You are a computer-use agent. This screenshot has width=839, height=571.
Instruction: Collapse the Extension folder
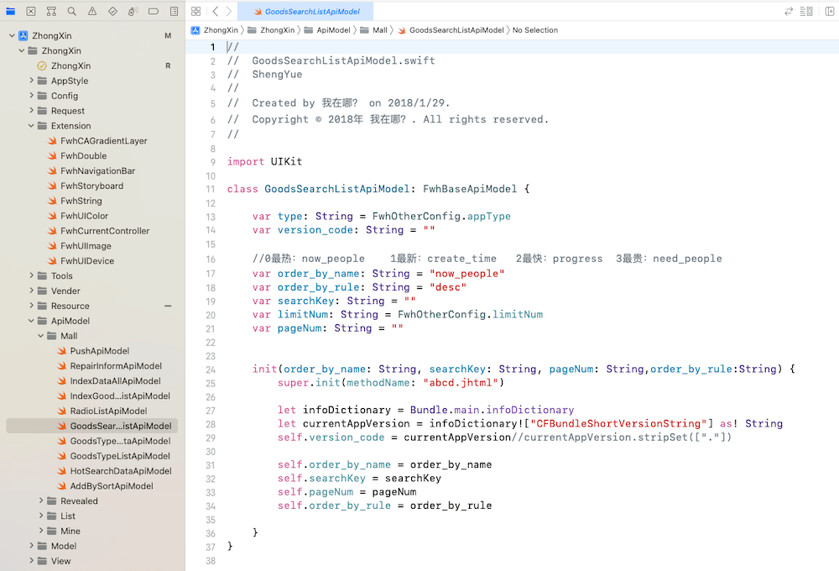pos(31,126)
